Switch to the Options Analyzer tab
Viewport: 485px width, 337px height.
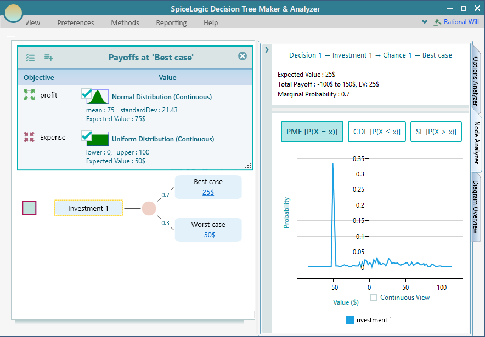click(x=476, y=81)
